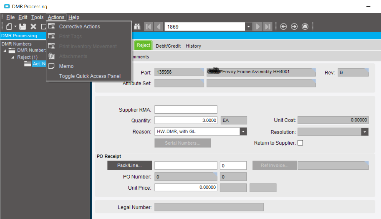Open the Tools menu

(x=37, y=17)
